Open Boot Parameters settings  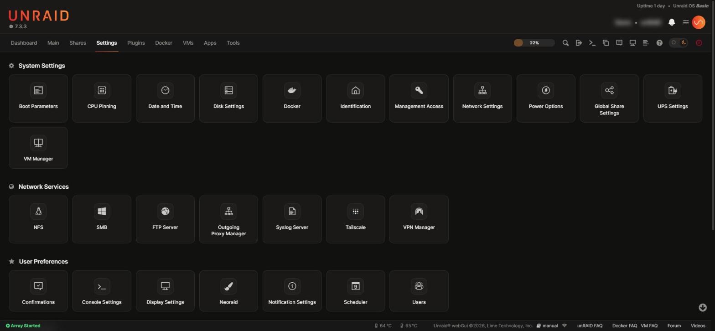click(x=38, y=98)
